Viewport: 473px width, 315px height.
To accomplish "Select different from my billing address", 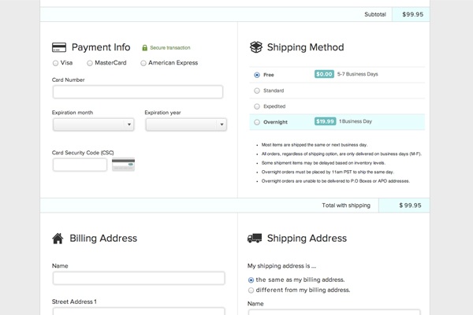I will click(251, 291).
